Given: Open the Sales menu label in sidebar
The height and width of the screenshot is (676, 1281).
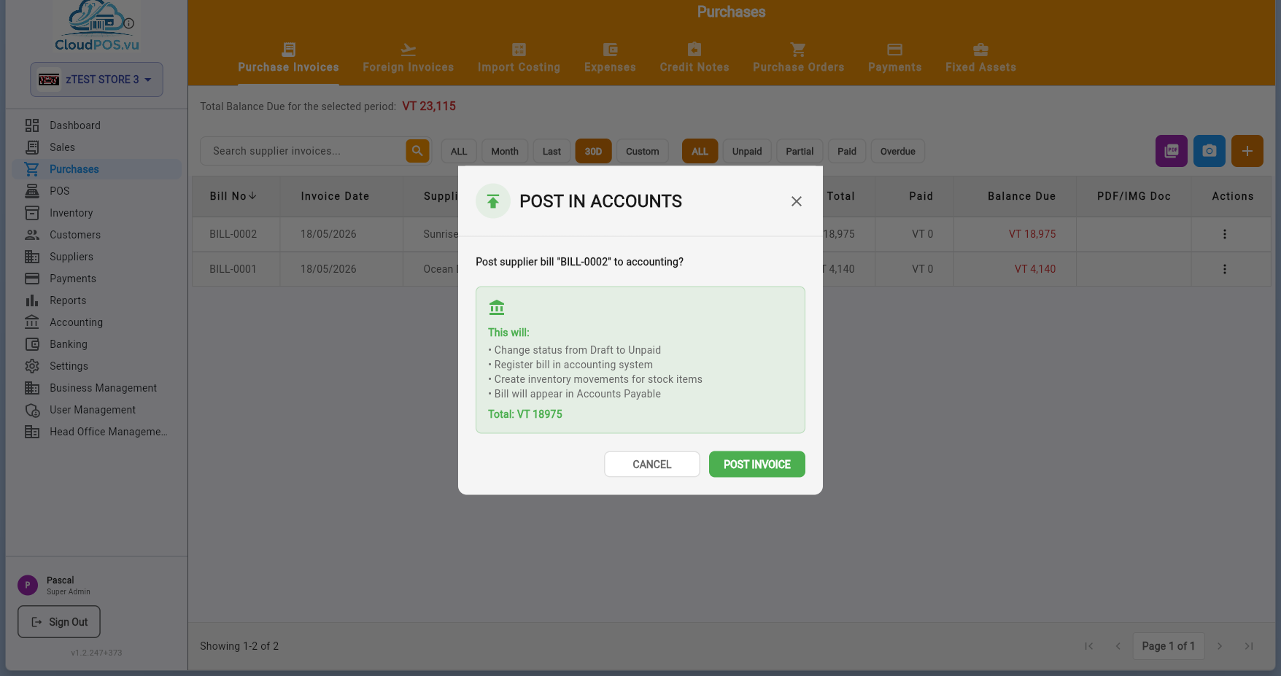Looking at the screenshot, I should click(62, 147).
